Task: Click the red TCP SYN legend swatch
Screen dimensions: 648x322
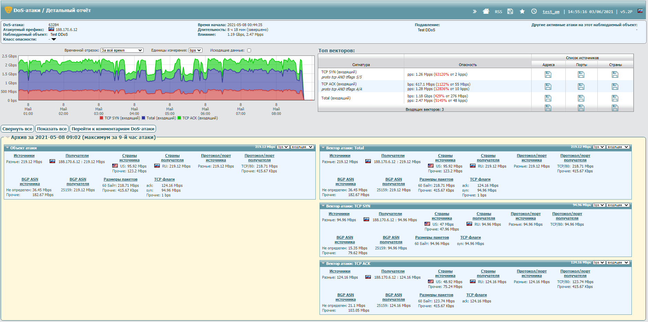Action: click(101, 118)
